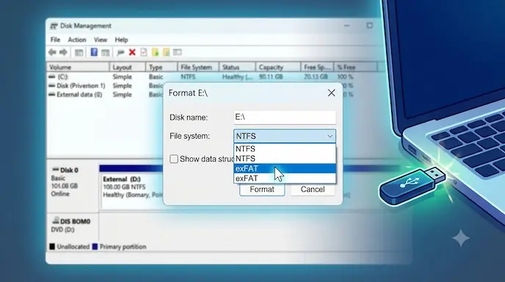Viewport: 505px width, 282px height.
Task: Select the NTFS option just above highlighted exFAT
Action: 285,159
